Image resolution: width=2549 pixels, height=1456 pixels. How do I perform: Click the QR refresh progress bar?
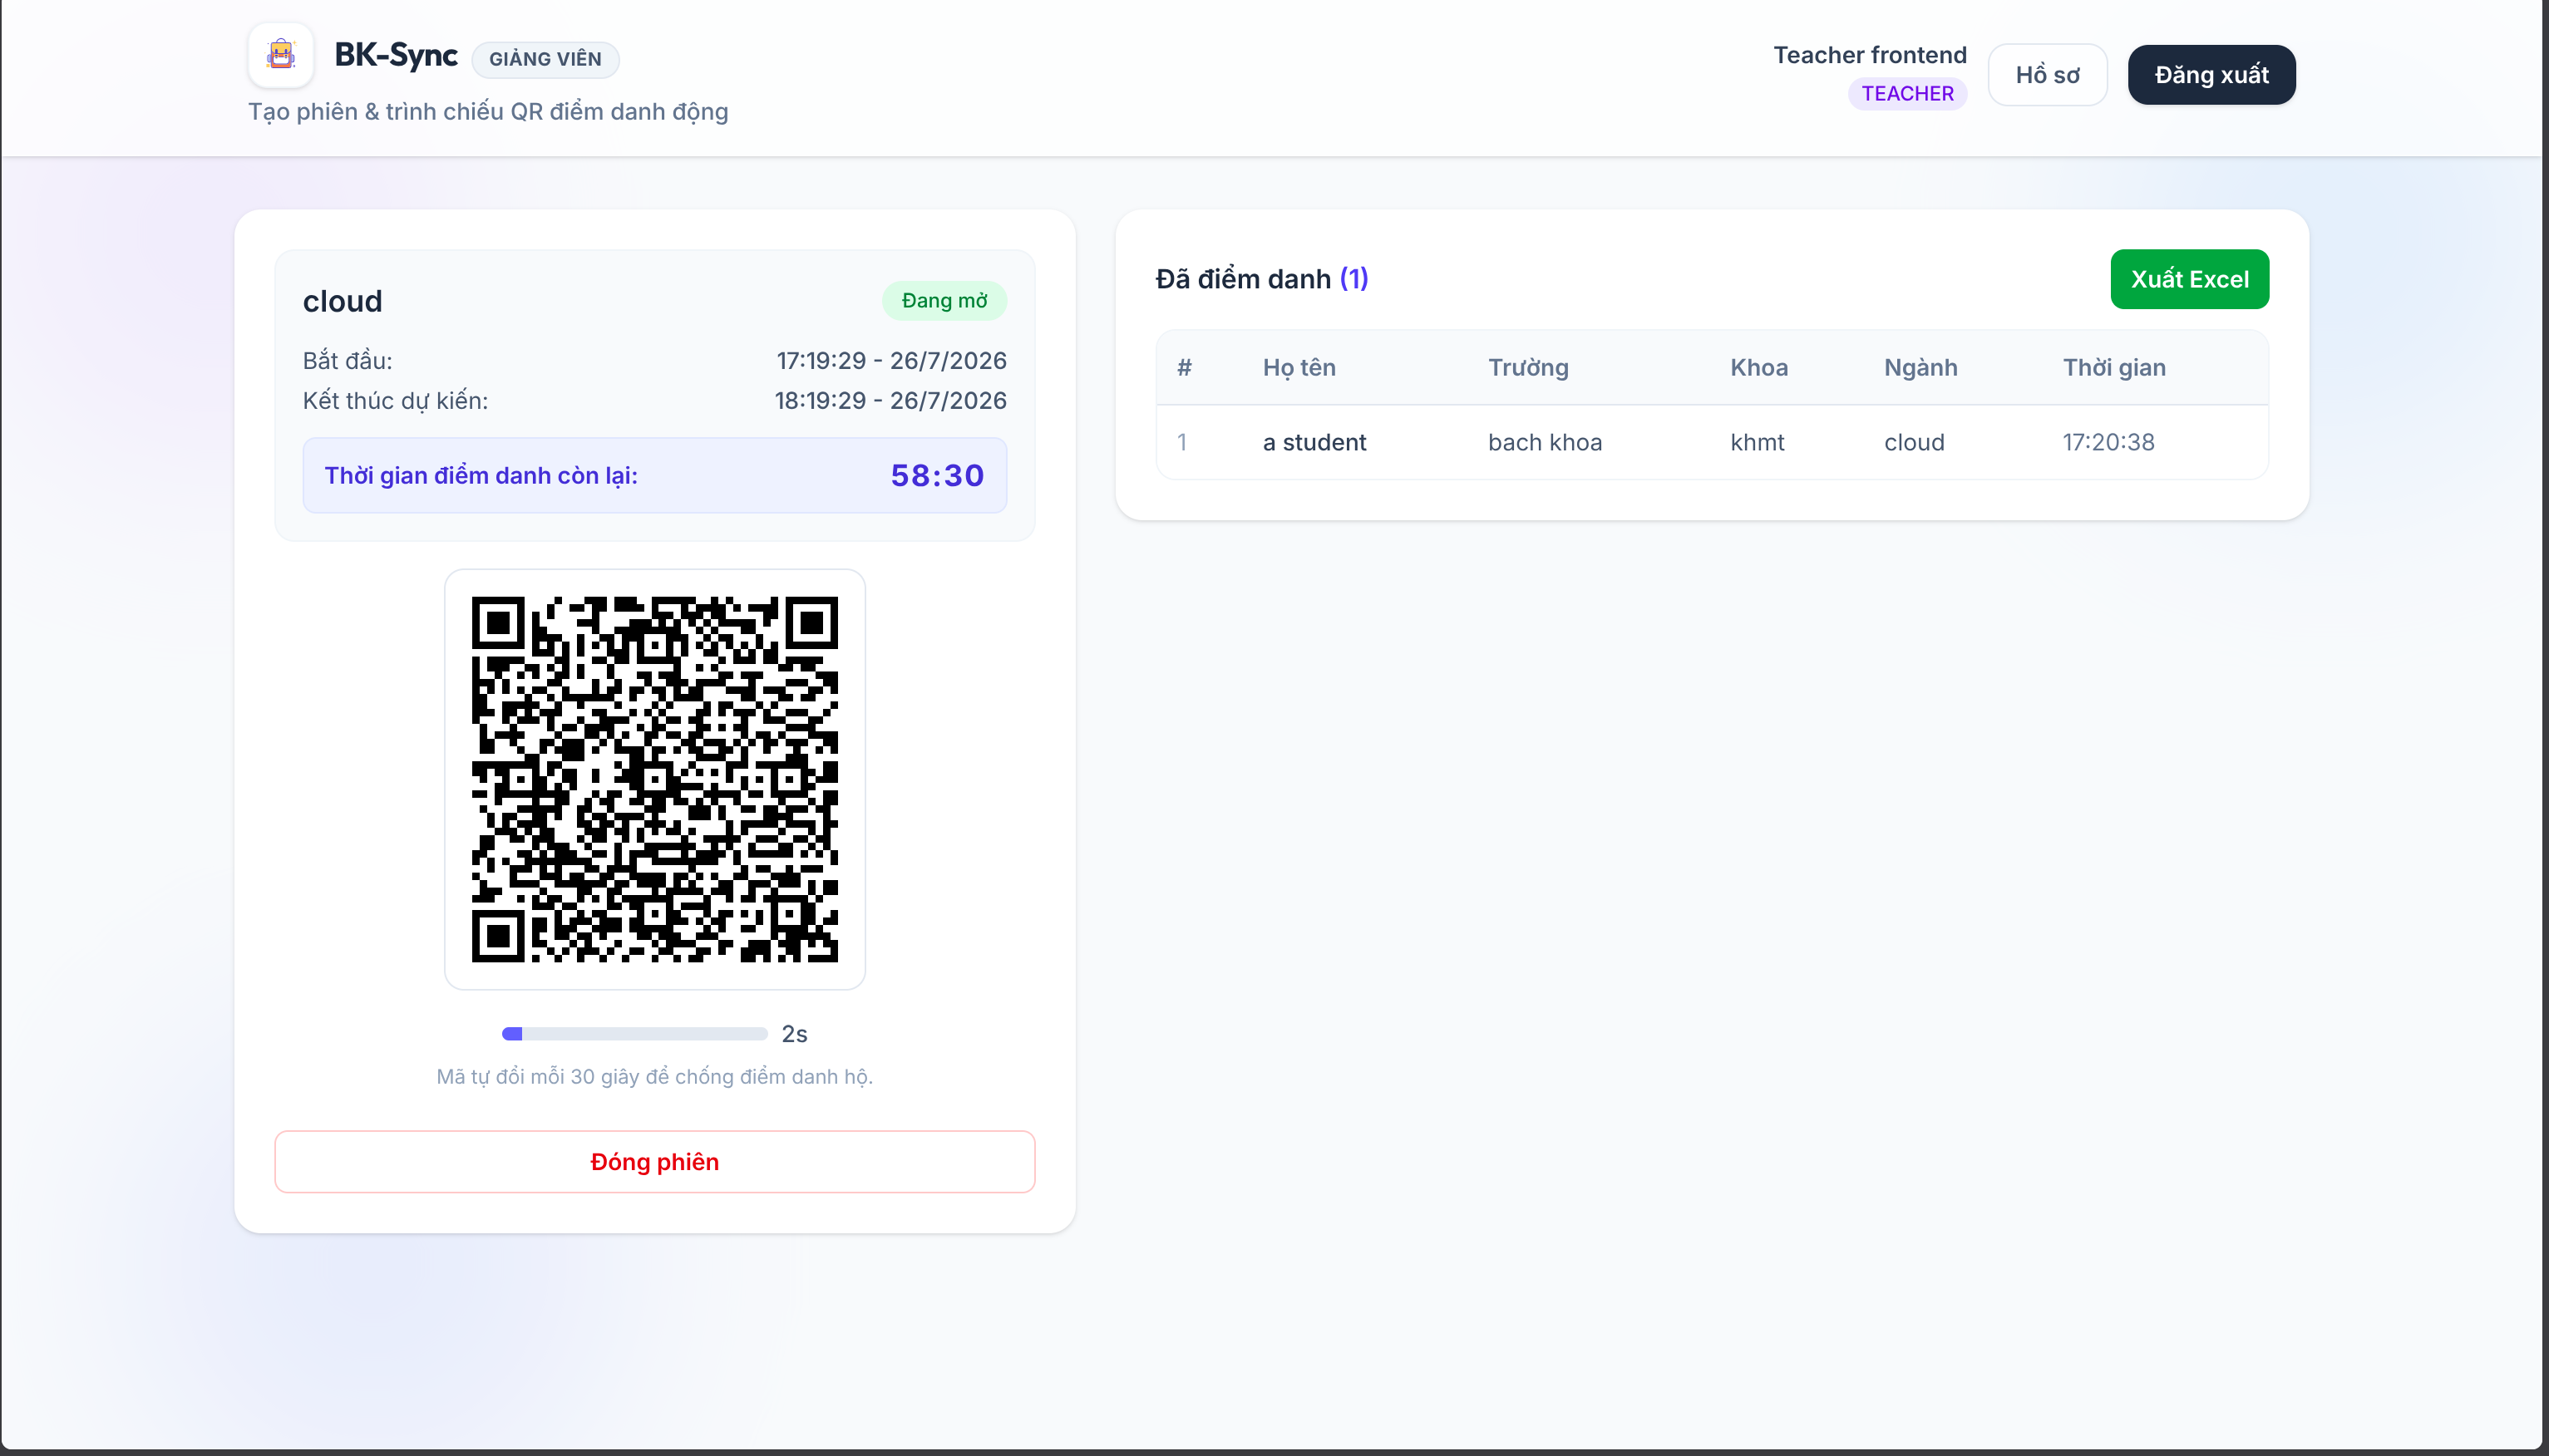634,1034
